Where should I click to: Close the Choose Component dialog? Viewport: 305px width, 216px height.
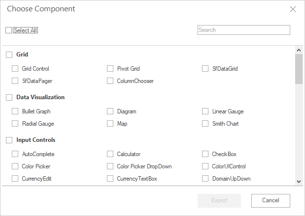(293, 9)
